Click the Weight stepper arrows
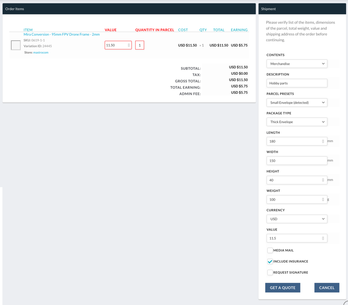The image size is (348, 305). tap(323, 199)
